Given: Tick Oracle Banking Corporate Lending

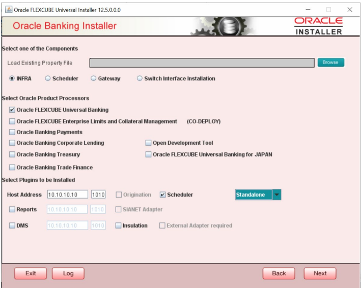Looking at the screenshot, I should 12,143.
